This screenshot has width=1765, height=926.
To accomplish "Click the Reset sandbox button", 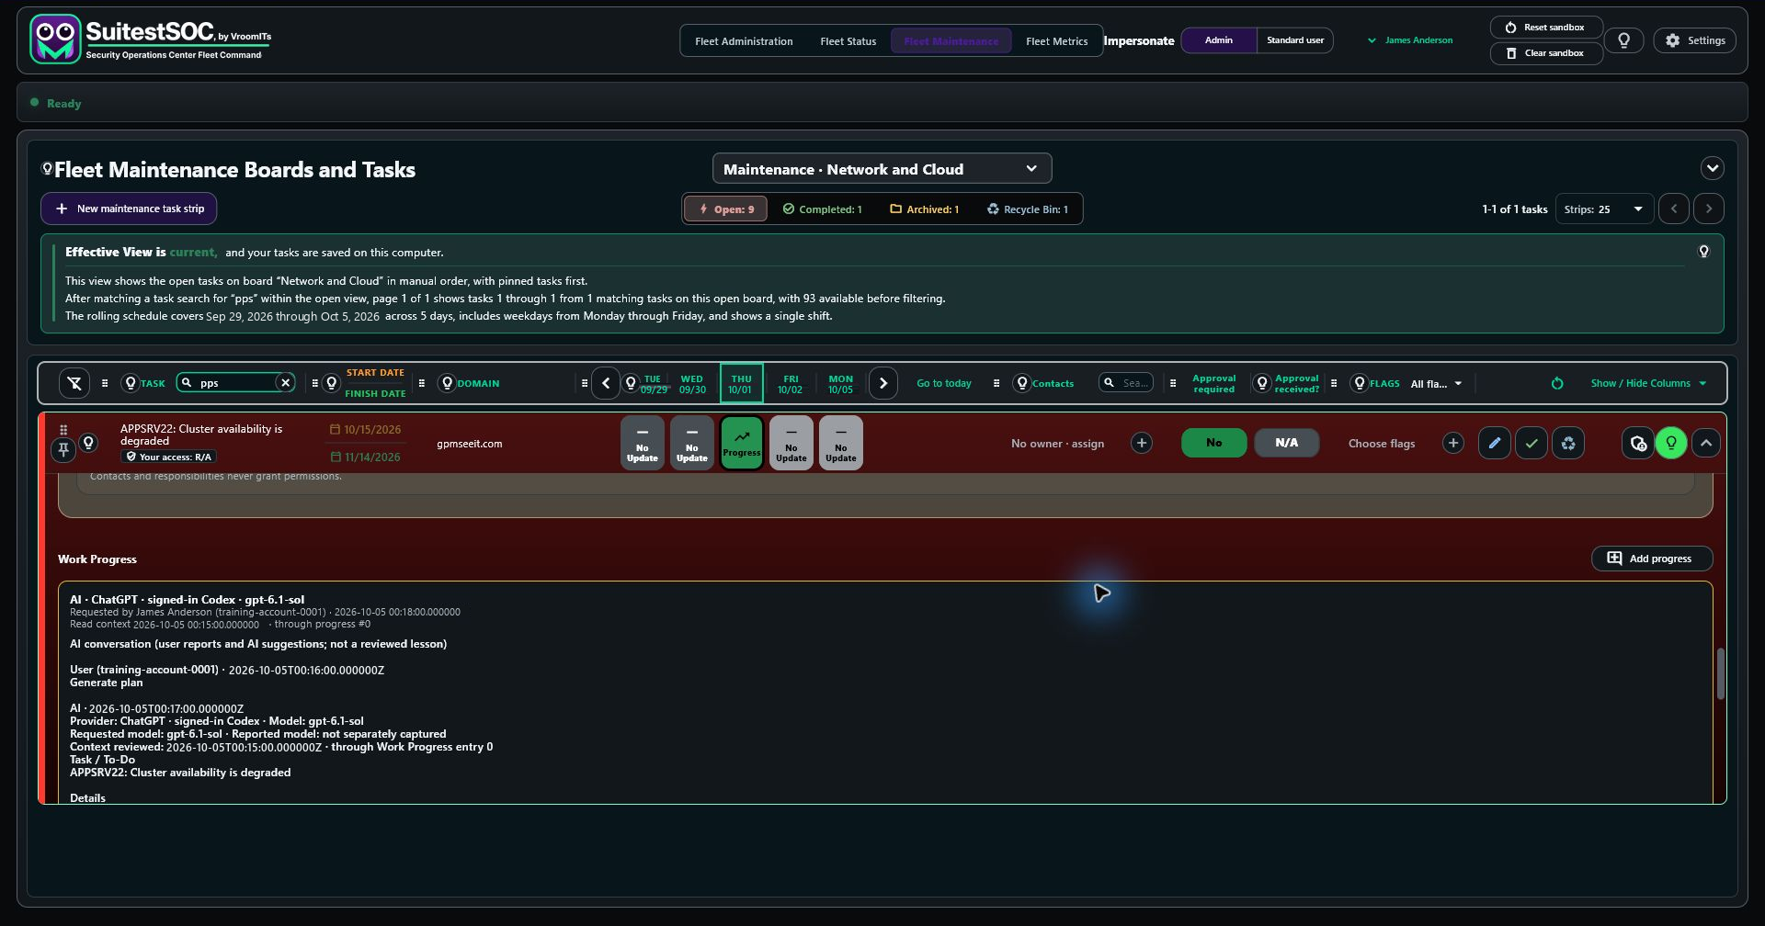I will (1546, 28).
